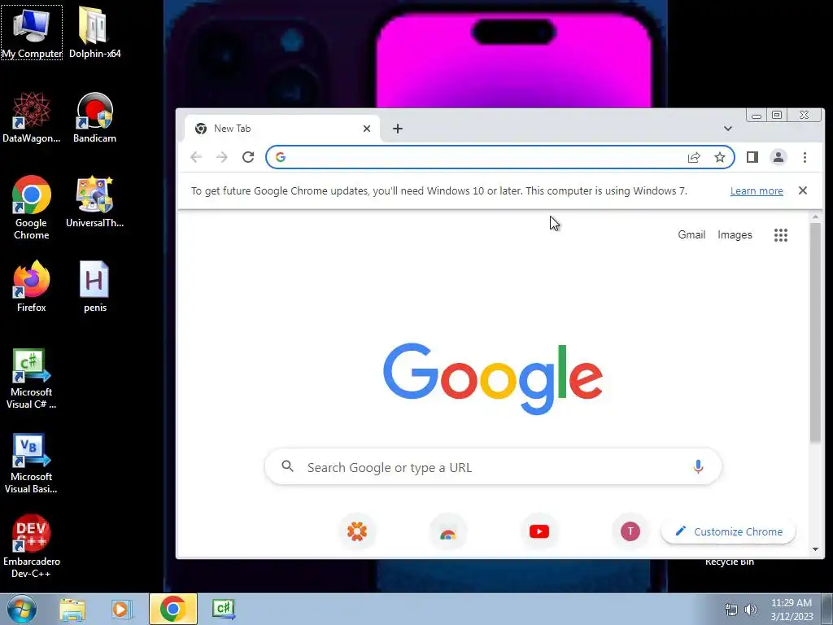The width and height of the screenshot is (833, 625).
Task: Open the Windows Start button
Action: pyautogui.click(x=21, y=609)
